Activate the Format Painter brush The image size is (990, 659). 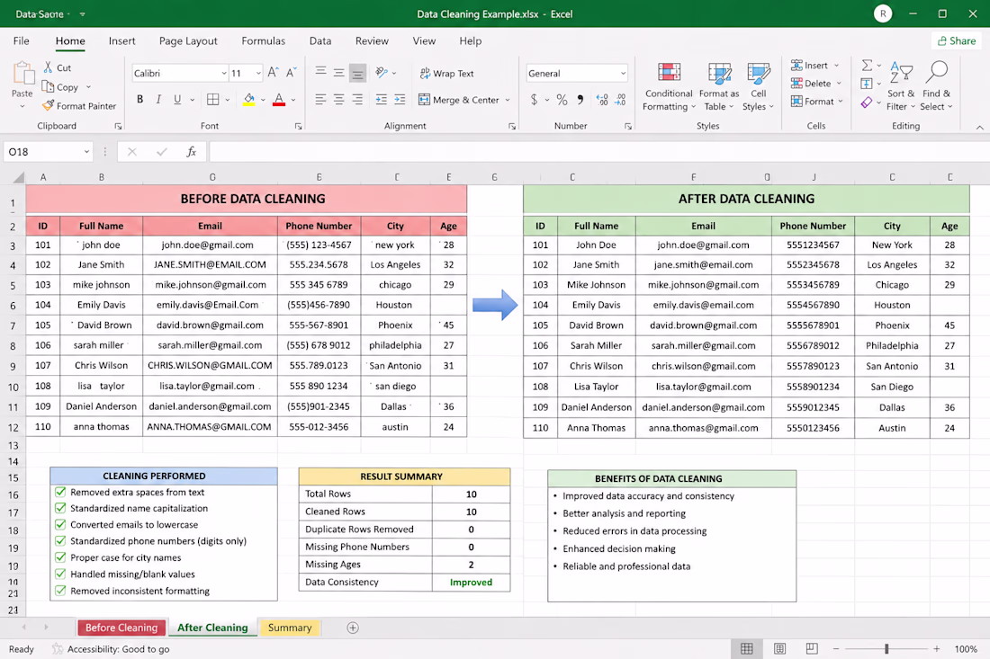coord(48,105)
